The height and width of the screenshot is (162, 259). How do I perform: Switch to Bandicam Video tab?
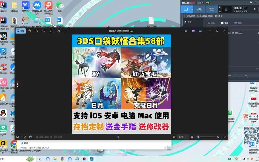[x=225, y=23]
